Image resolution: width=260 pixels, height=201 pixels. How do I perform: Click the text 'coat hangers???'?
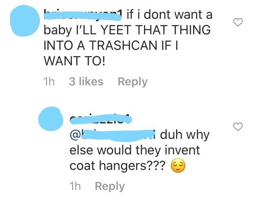[117, 166]
